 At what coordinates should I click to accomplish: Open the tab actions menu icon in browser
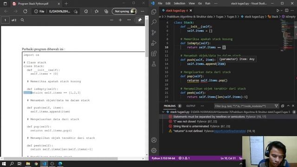tap(5, 4)
